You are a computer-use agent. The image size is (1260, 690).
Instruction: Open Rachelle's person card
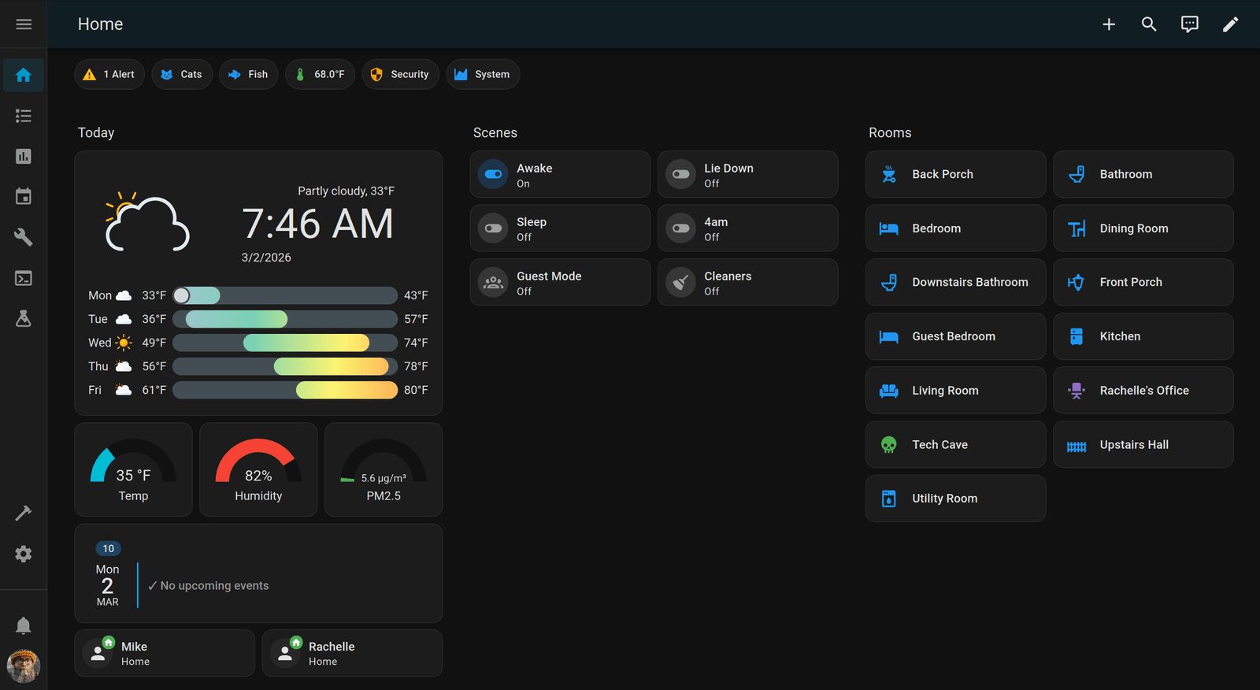coord(352,654)
